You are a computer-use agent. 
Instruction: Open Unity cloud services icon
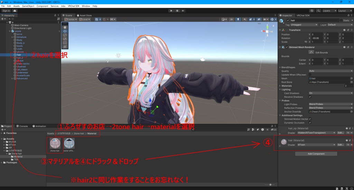pyautogui.click(x=15, y=11)
